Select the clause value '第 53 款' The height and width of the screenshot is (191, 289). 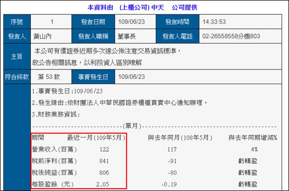[49, 77]
